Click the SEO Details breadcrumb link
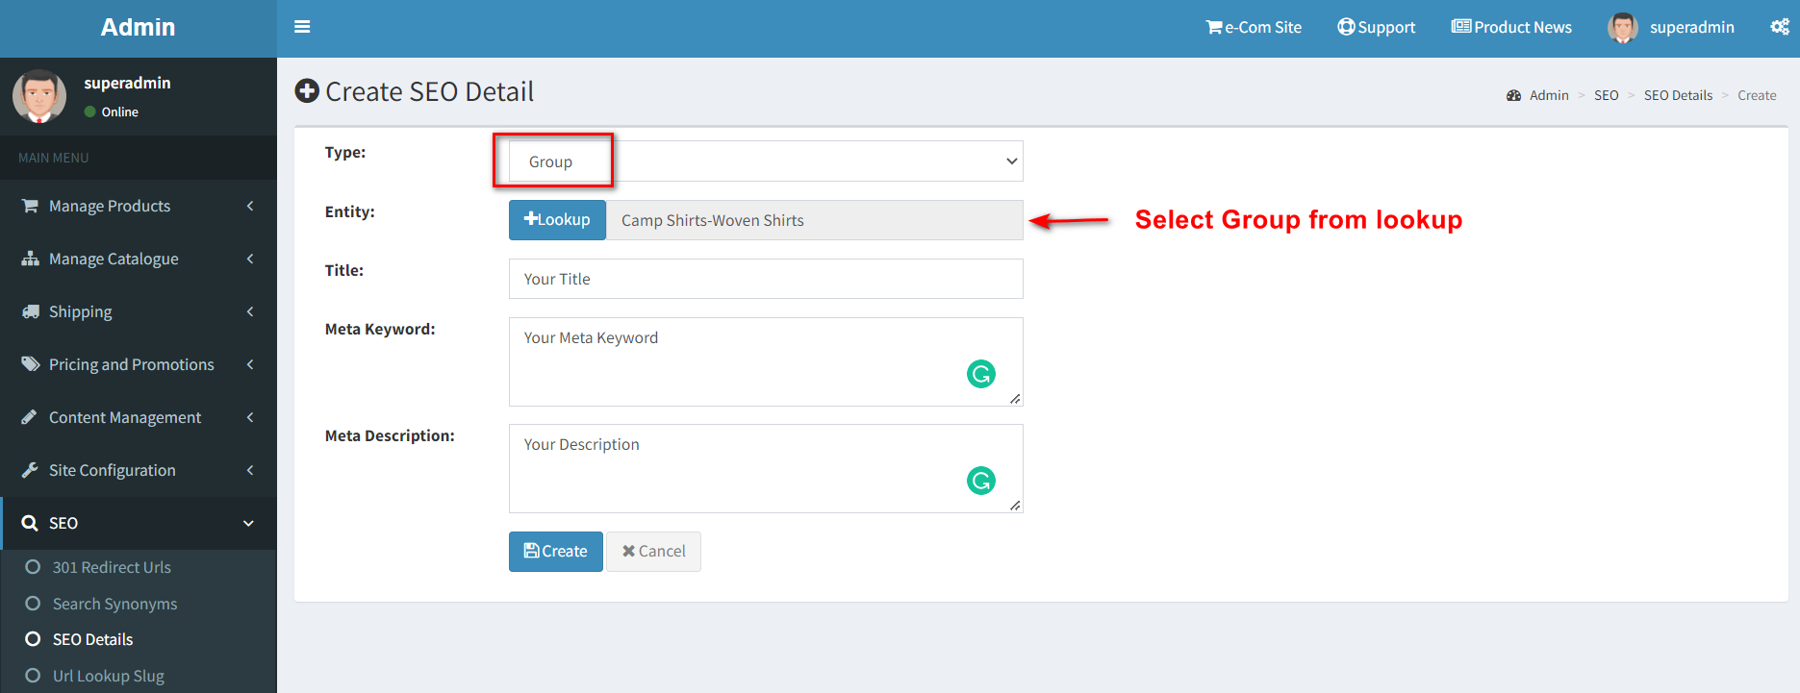 tap(1679, 95)
